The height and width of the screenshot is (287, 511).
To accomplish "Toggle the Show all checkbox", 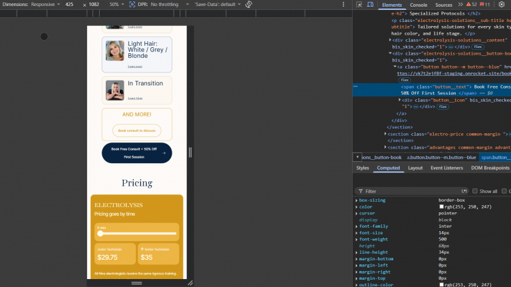I will click(x=475, y=191).
